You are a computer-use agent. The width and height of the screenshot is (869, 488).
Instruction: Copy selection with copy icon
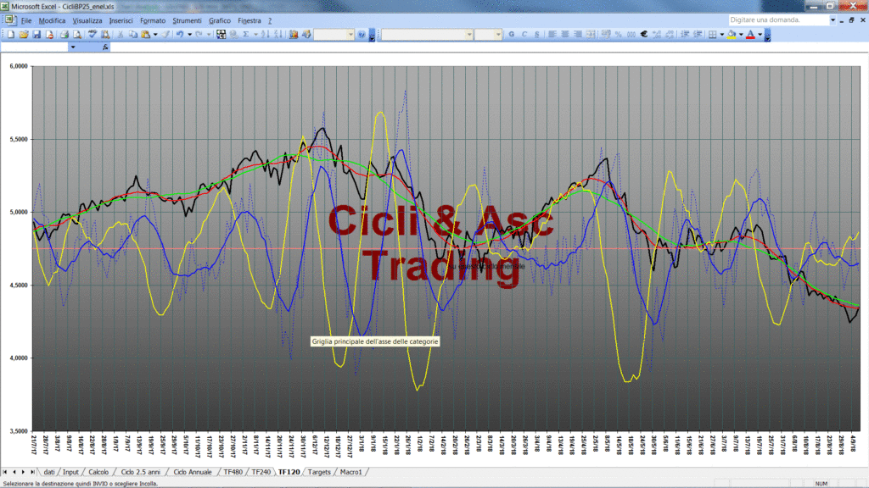pos(133,34)
